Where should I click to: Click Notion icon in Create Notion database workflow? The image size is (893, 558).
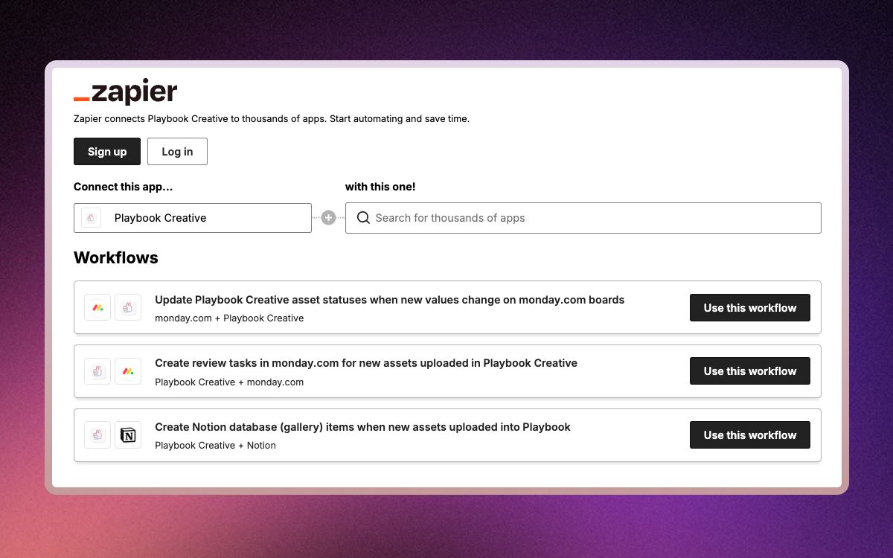coord(128,434)
